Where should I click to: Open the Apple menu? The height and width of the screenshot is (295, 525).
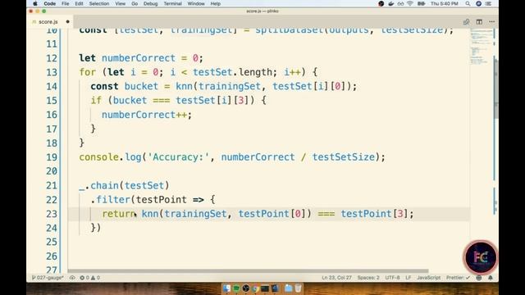pos(35,3)
